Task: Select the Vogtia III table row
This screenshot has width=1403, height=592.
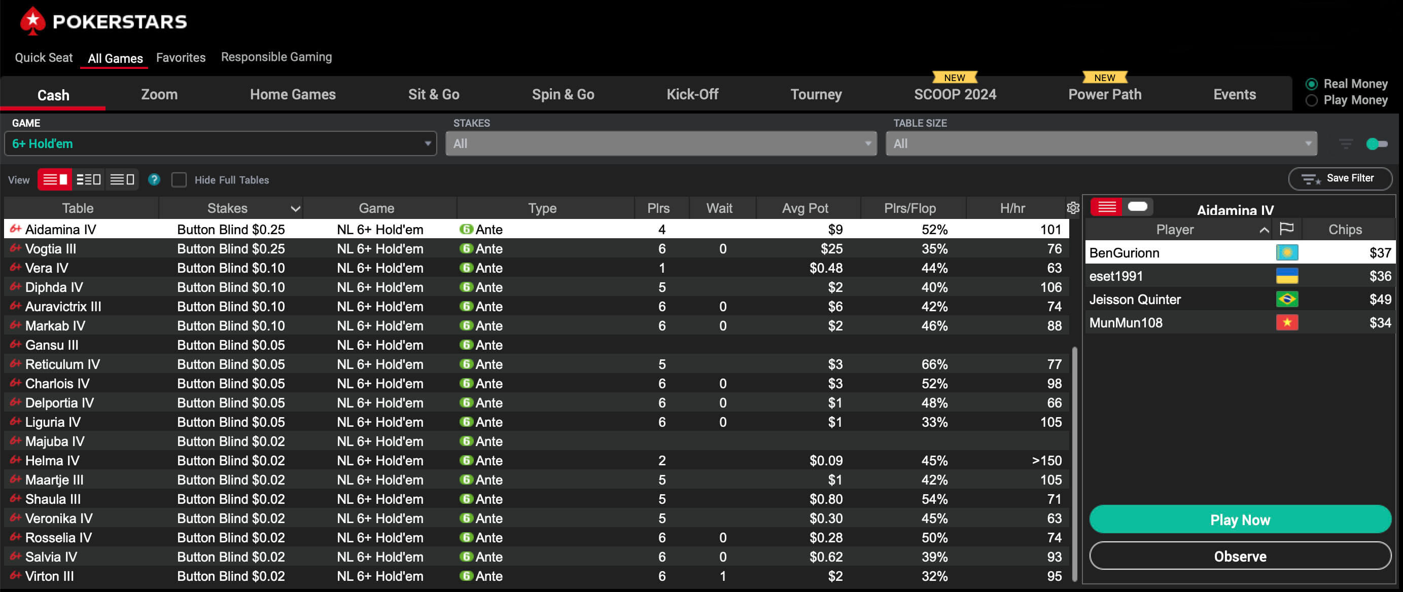Action: pos(51,249)
